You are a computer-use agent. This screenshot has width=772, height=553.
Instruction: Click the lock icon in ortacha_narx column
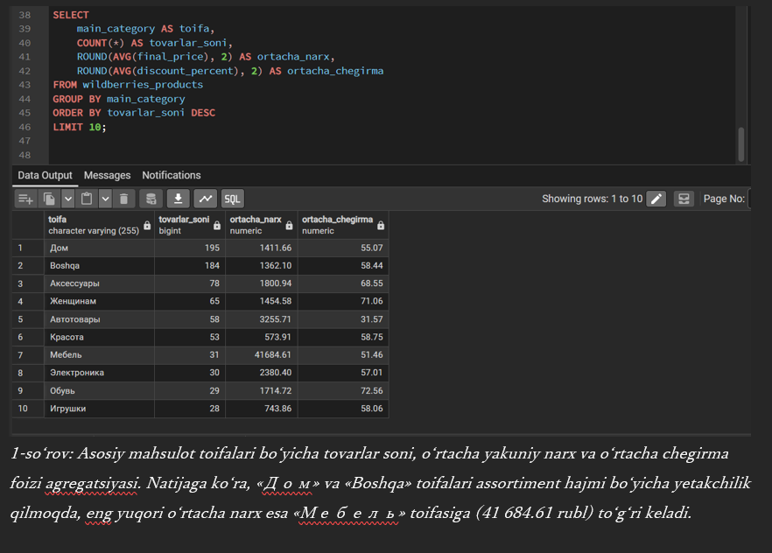point(289,226)
